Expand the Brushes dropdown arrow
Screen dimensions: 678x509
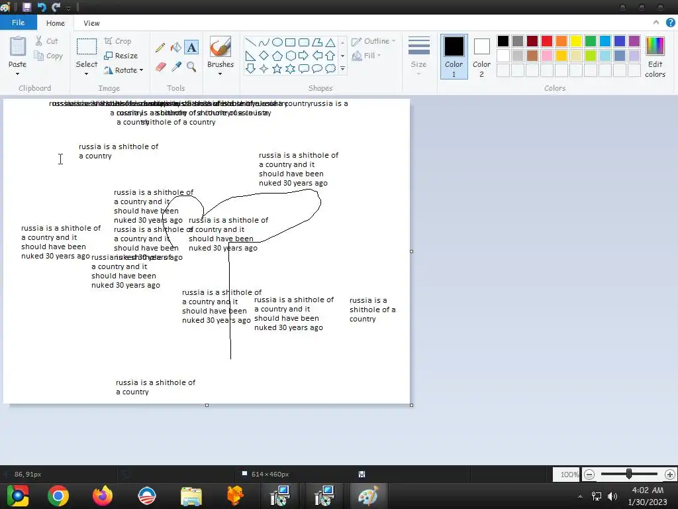click(x=220, y=74)
